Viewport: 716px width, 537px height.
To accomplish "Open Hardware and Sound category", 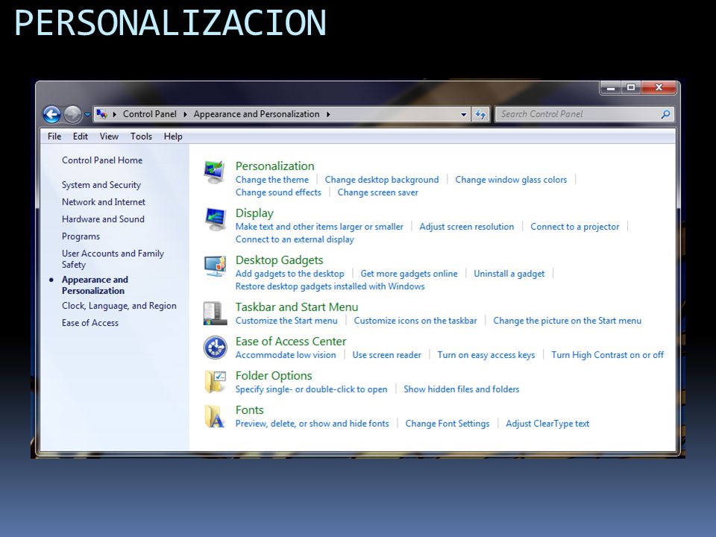I will click(103, 219).
